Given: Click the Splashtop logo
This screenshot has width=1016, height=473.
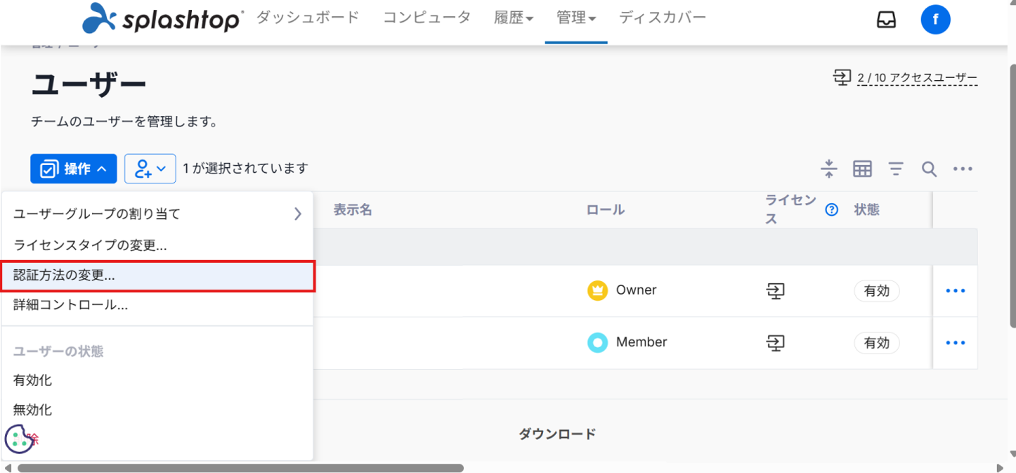Looking at the screenshot, I should point(162,19).
